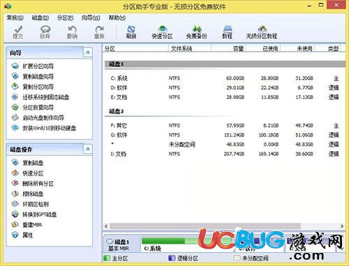The width and height of the screenshot is (349, 266).
Task: Launch the 扩展分区向导 wizard
Action: coord(33,66)
